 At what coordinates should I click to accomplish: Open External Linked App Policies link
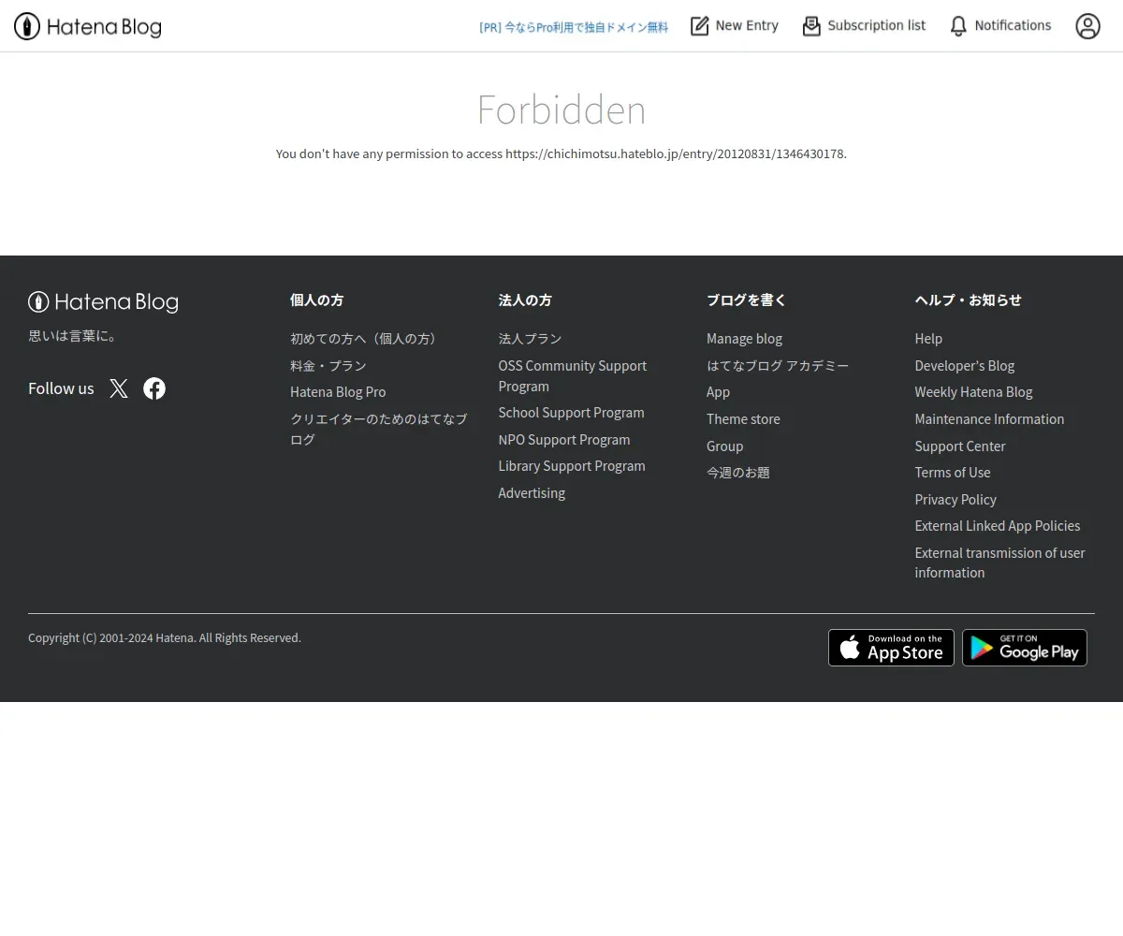click(998, 526)
